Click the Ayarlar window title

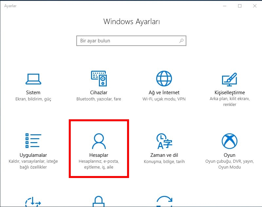pyautogui.click(x=10, y=6)
